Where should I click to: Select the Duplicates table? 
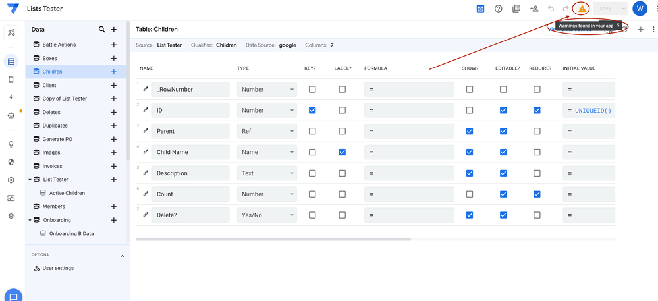55,126
